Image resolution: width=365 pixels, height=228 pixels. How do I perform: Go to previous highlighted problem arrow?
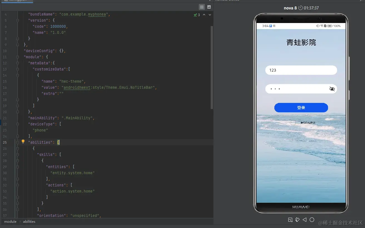pos(204,15)
